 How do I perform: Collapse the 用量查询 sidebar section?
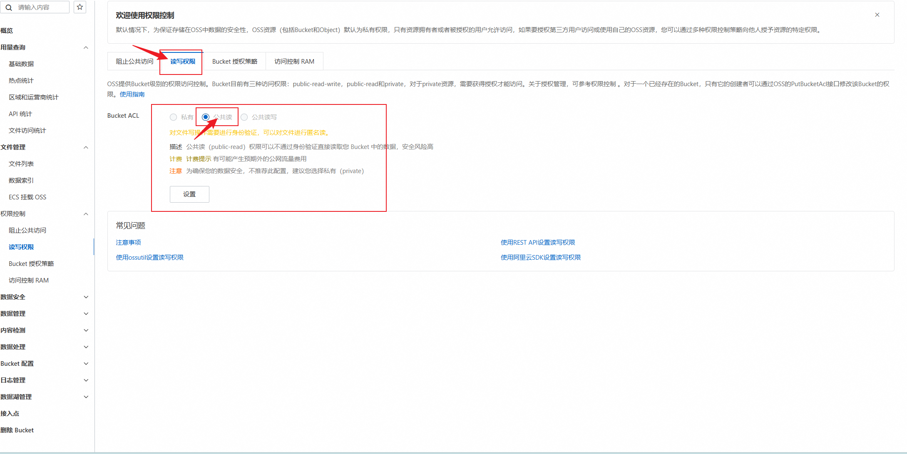86,47
